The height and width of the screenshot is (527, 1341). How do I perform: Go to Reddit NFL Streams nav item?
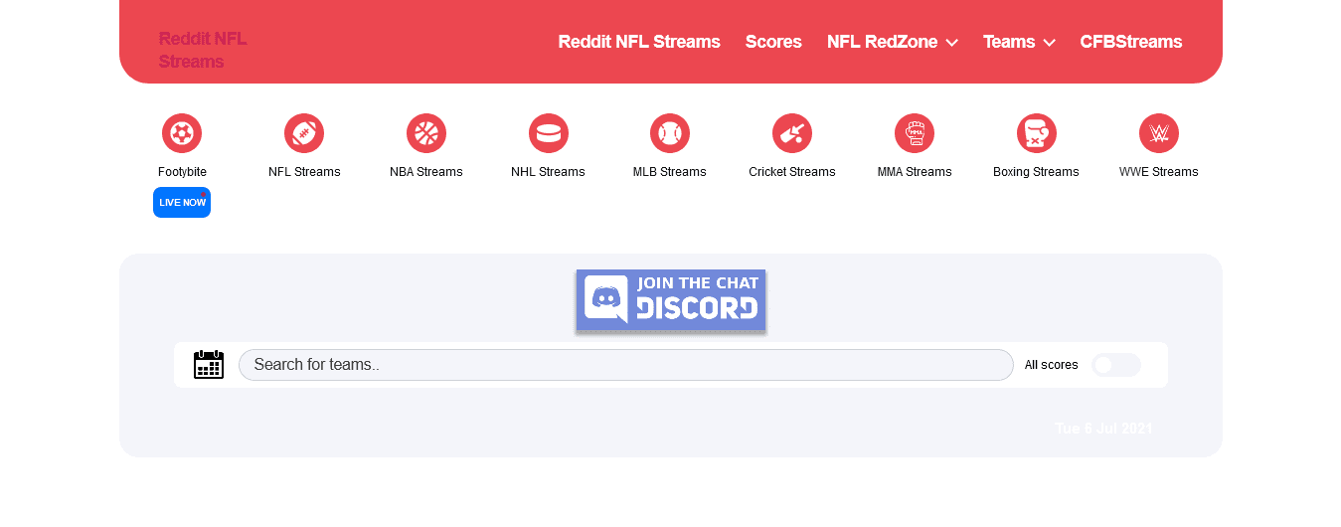pos(639,42)
